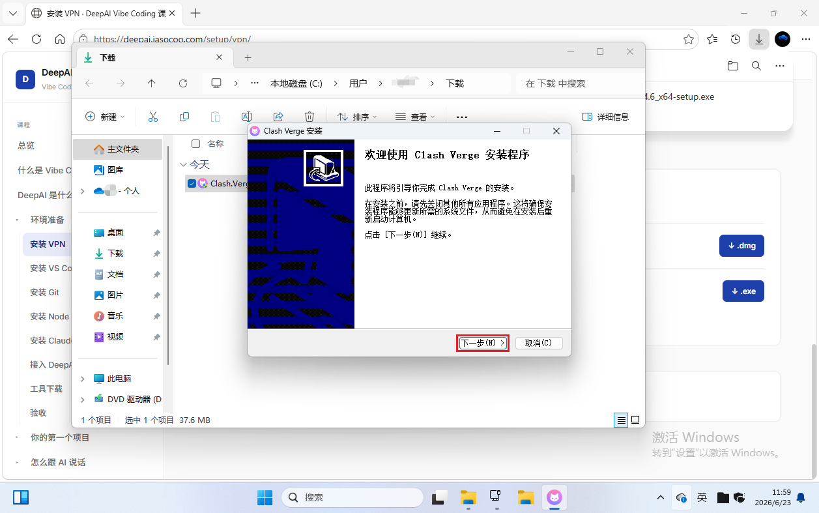Viewport: 819px width, 513px height.
Task: Go up one folder in Explorer
Action: pyautogui.click(x=152, y=83)
